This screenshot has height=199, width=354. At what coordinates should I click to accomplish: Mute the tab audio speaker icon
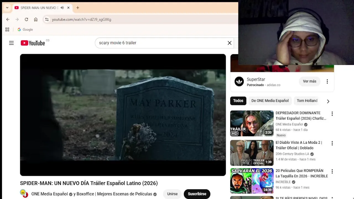(62, 8)
